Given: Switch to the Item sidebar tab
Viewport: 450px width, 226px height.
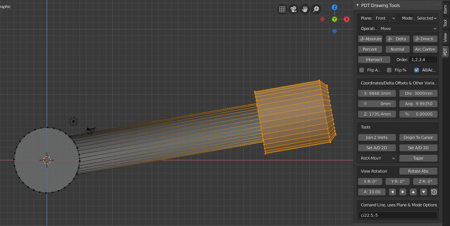Looking at the screenshot, I should (x=446, y=9).
